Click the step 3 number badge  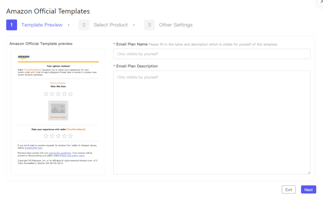click(149, 25)
